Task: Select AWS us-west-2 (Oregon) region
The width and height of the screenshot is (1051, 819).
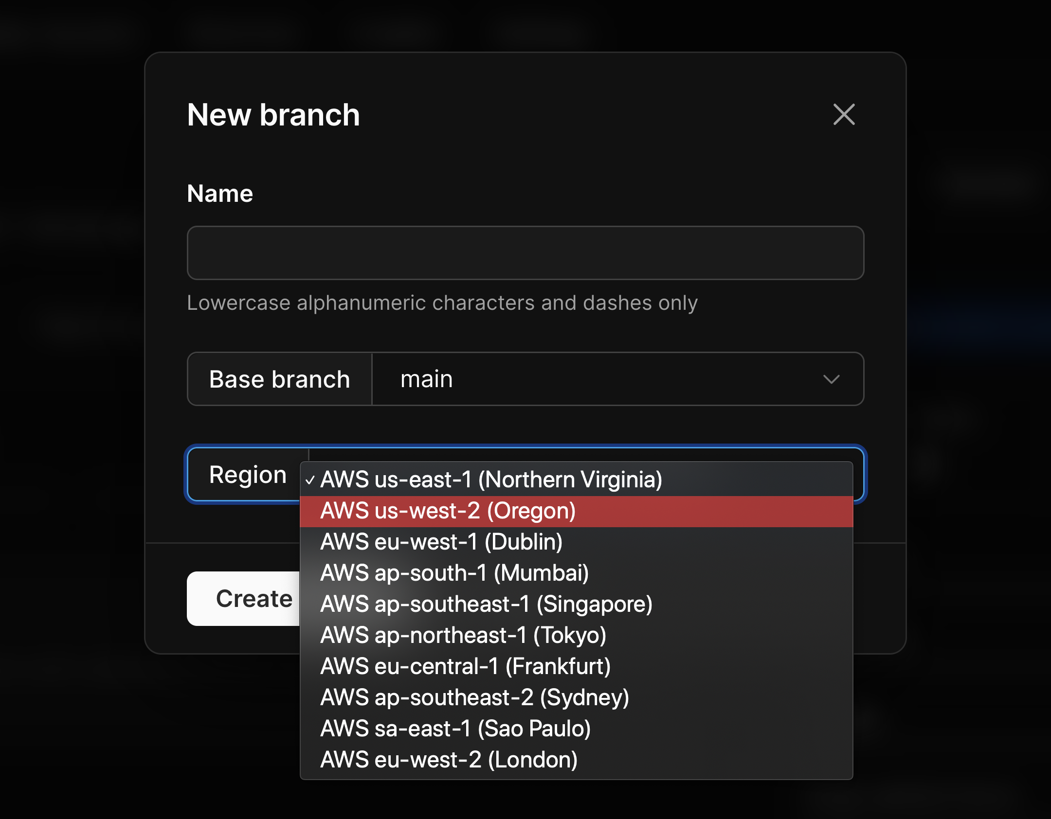Action: pos(448,511)
